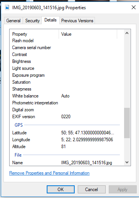This screenshot has width=139, height=198.
Task: Select the Longitude property label
Action: (x=21, y=140)
